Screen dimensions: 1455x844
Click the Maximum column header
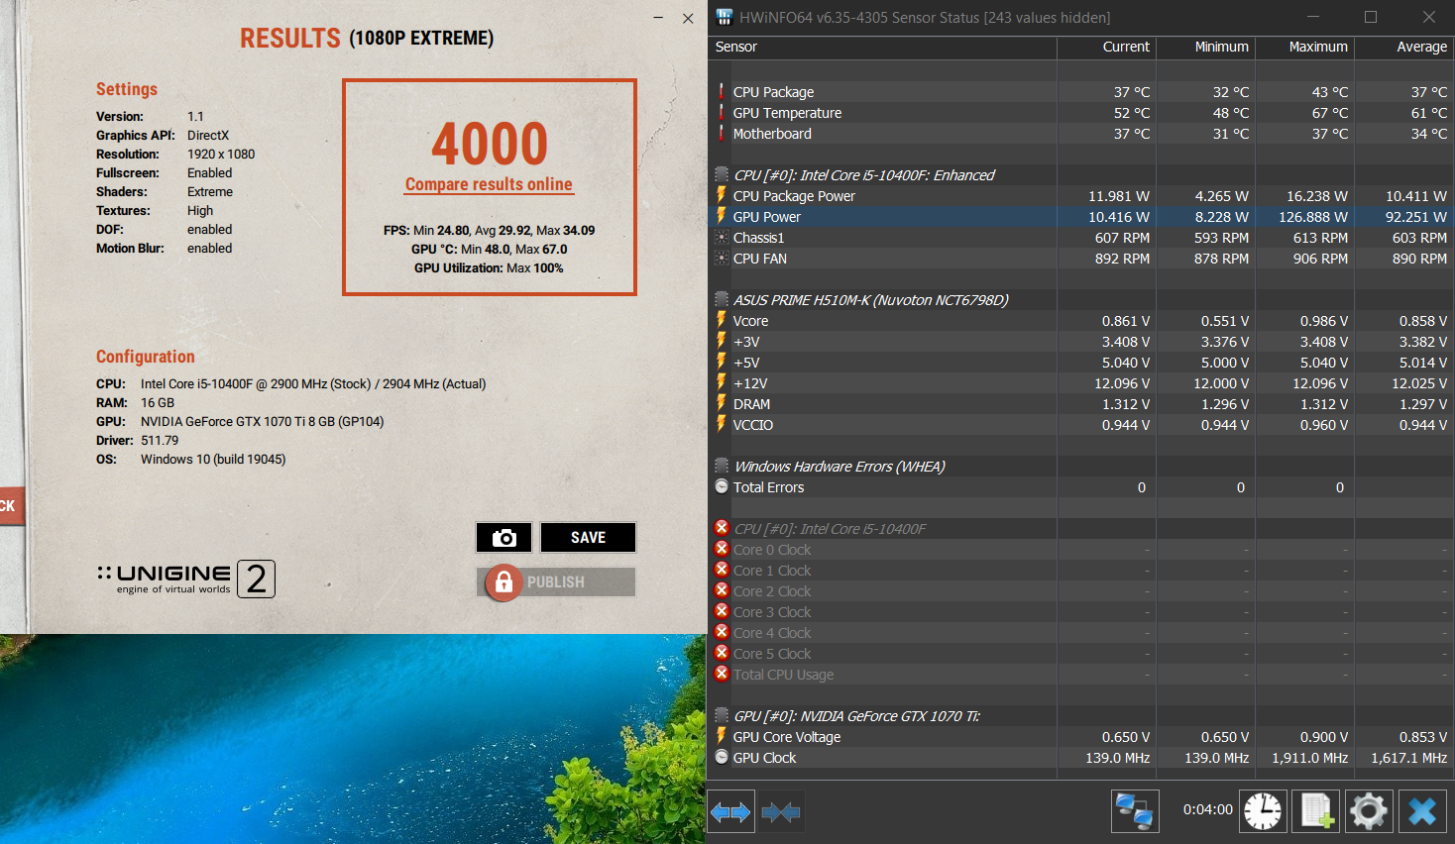[x=1318, y=47]
